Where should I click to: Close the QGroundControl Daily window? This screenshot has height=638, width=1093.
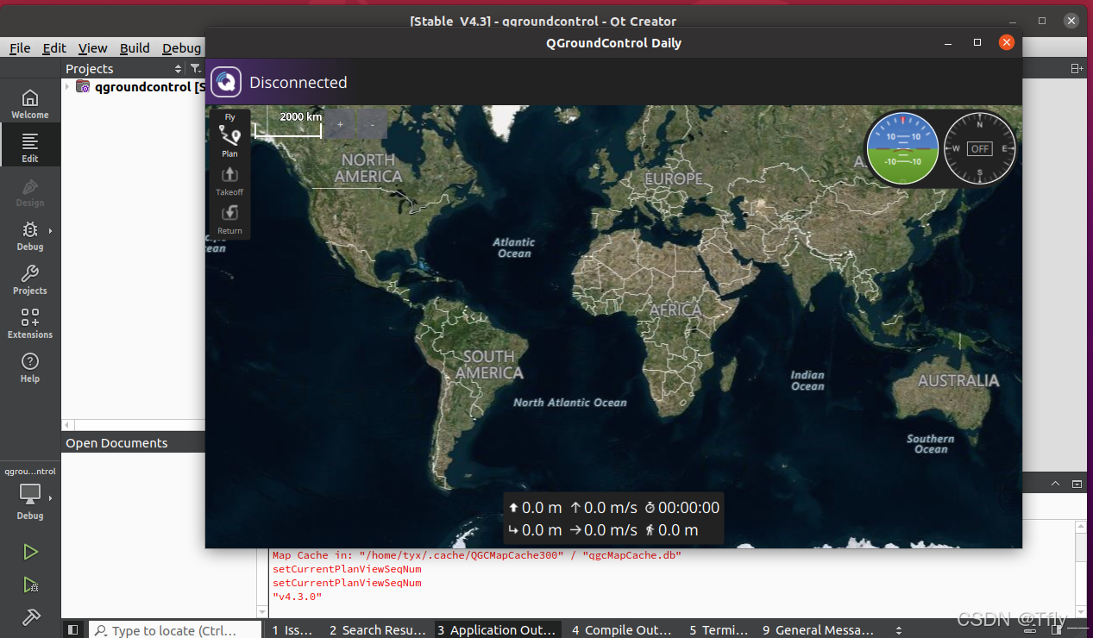pos(1006,42)
